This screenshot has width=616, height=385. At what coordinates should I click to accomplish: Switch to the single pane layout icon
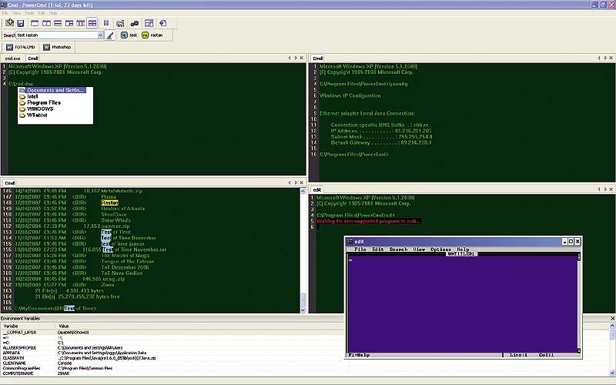pyautogui.click(x=35, y=24)
